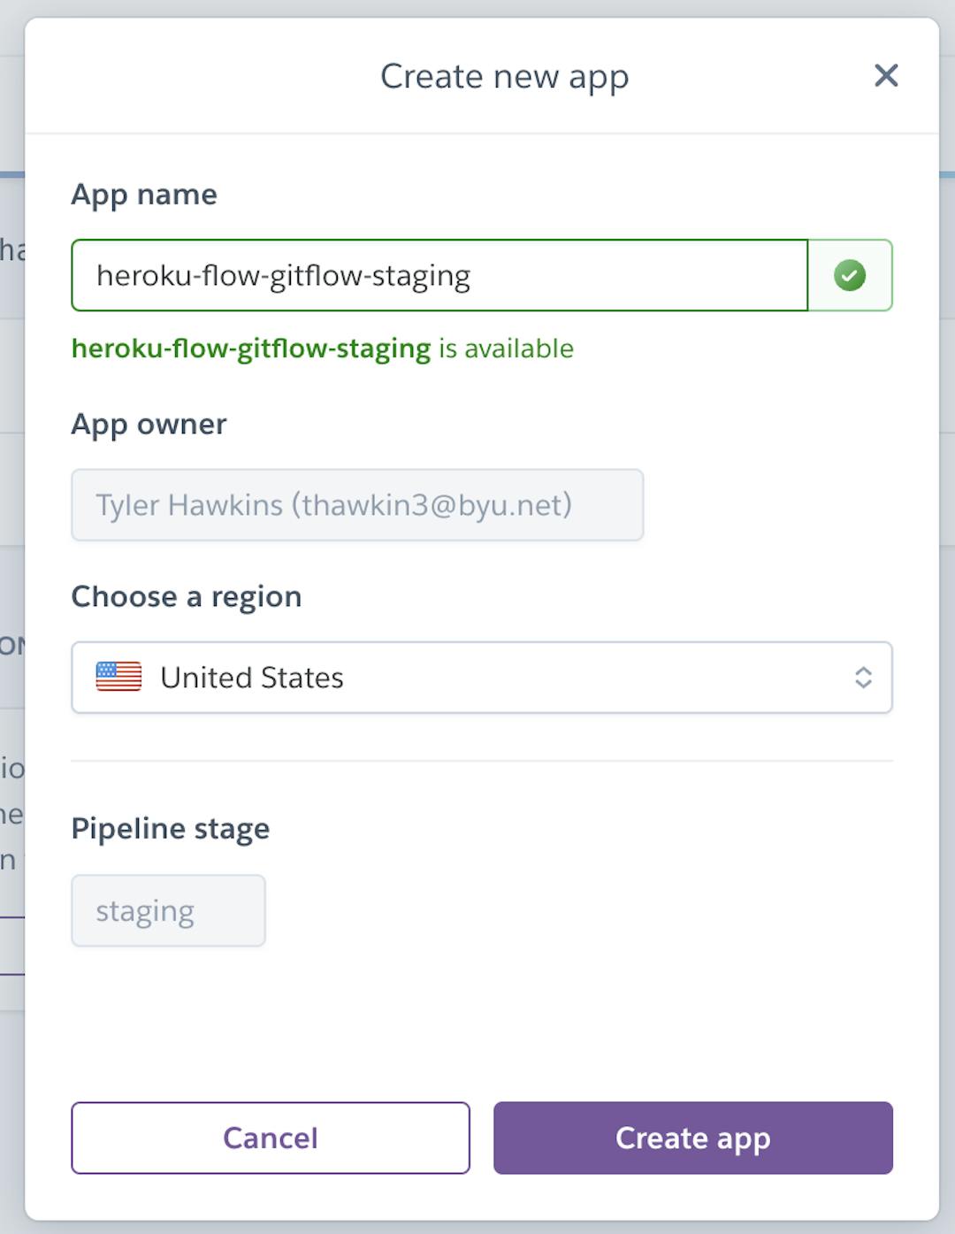
Task: Click the 'Pipeline stage' label
Action: coord(171,829)
